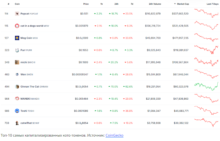Screen dimensions: 220x141
Task: Click the catwifhat coin icon
Action: [x=17, y=123]
